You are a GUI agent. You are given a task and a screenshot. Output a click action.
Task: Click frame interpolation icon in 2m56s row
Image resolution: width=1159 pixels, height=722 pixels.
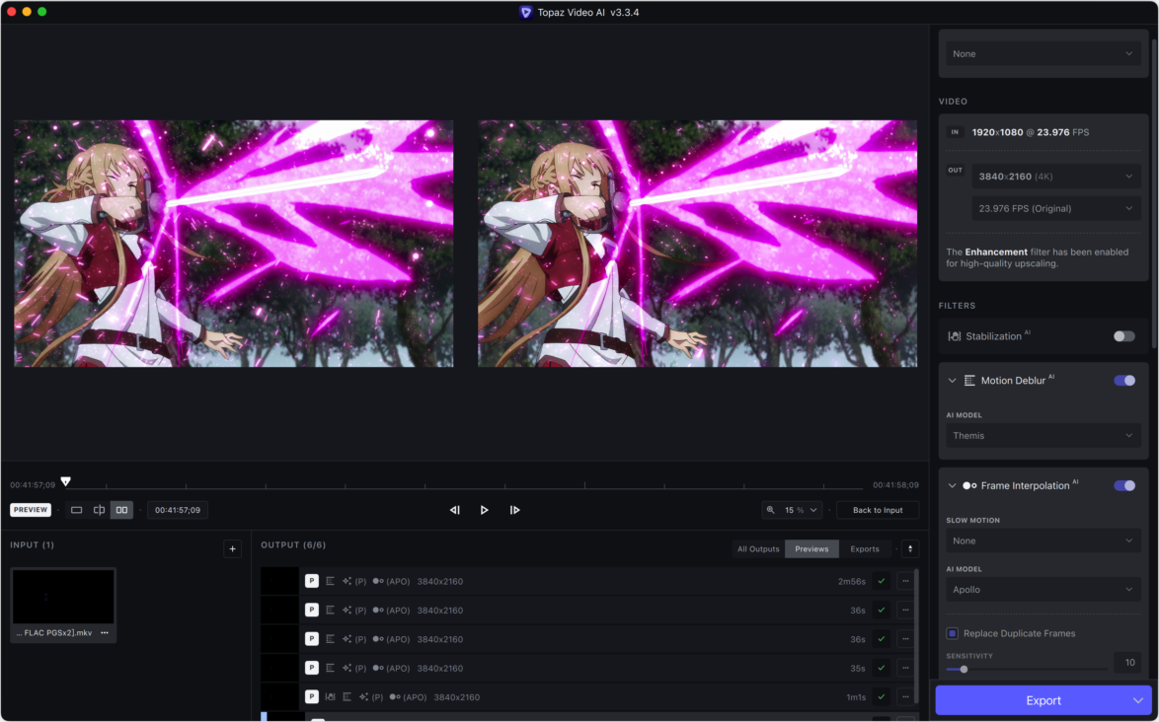(378, 582)
